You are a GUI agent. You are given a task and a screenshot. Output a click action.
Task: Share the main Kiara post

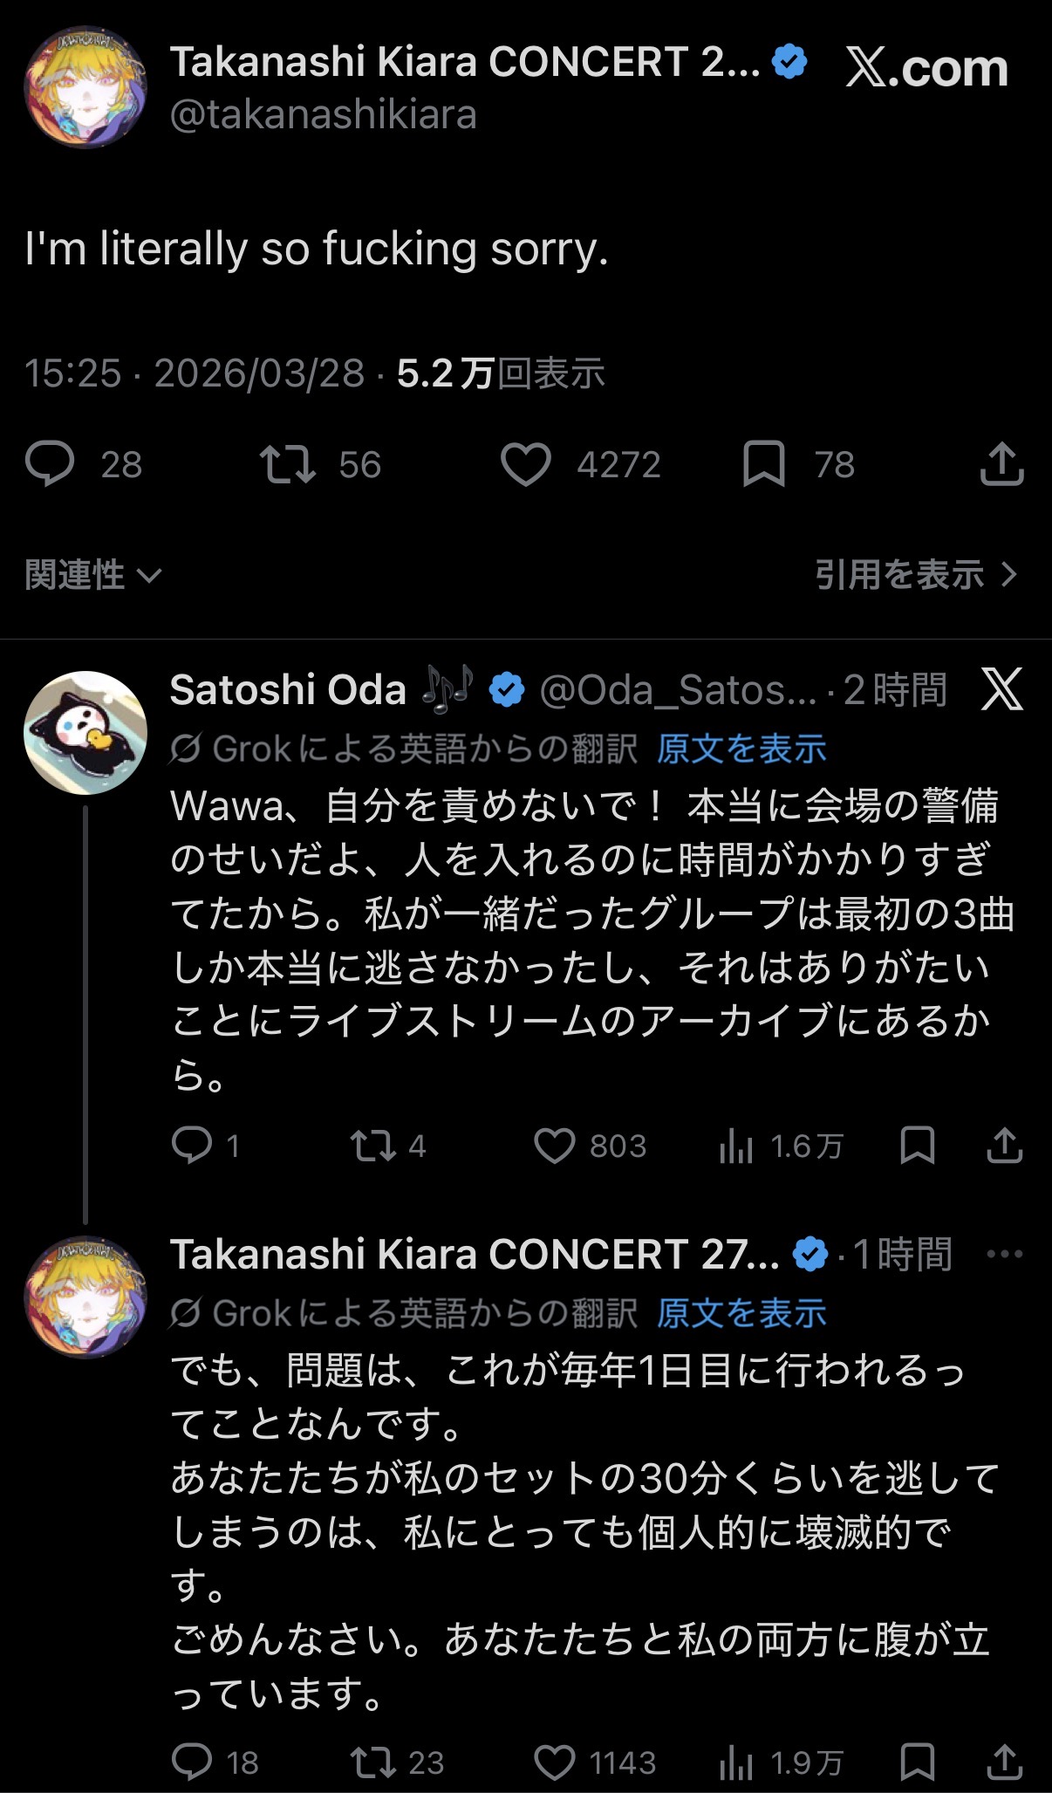pyautogui.click(x=1001, y=463)
